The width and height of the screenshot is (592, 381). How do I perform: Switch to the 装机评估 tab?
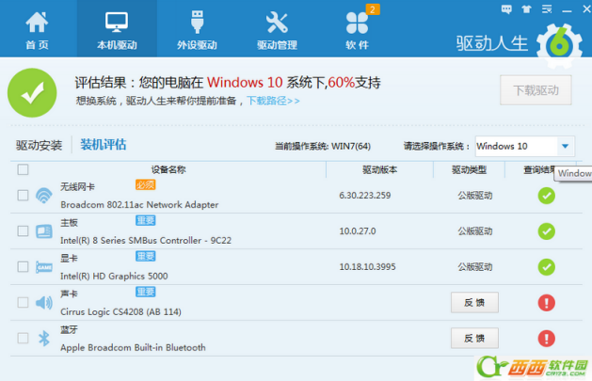coord(104,145)
